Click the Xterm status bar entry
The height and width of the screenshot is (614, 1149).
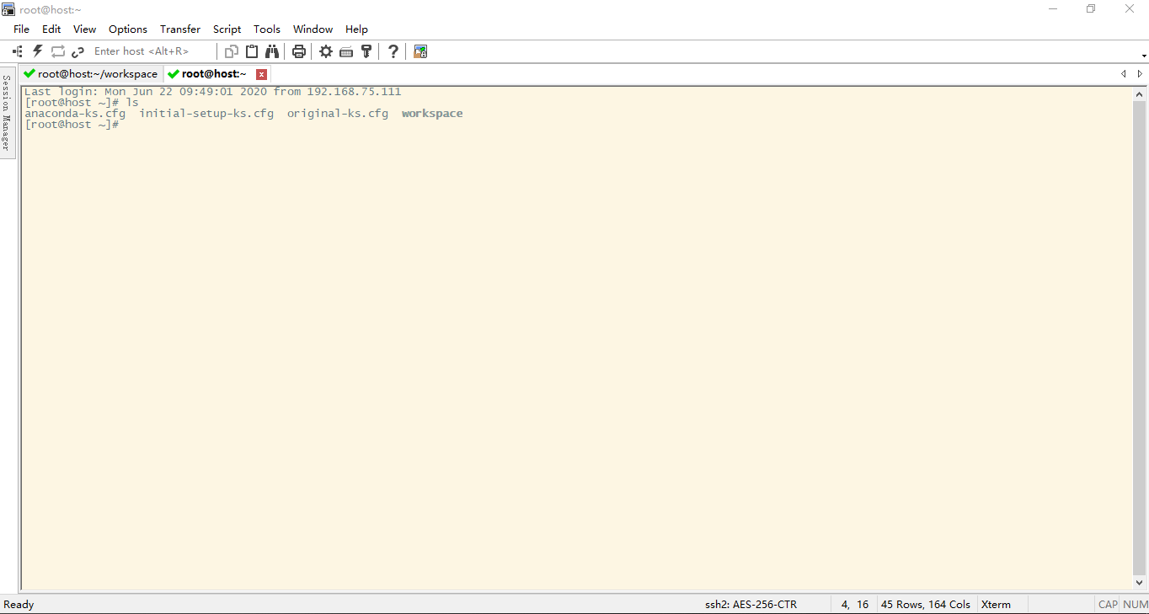tap(997, 605)
